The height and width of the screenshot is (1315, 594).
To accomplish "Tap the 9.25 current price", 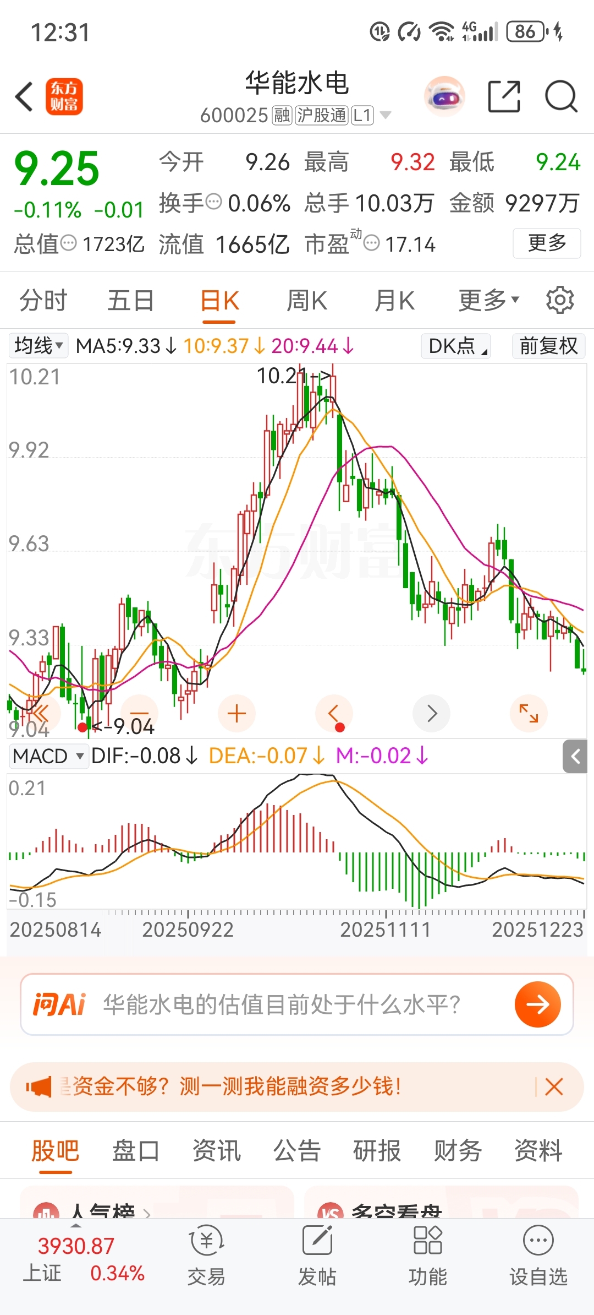I will [x=57, y=169].
